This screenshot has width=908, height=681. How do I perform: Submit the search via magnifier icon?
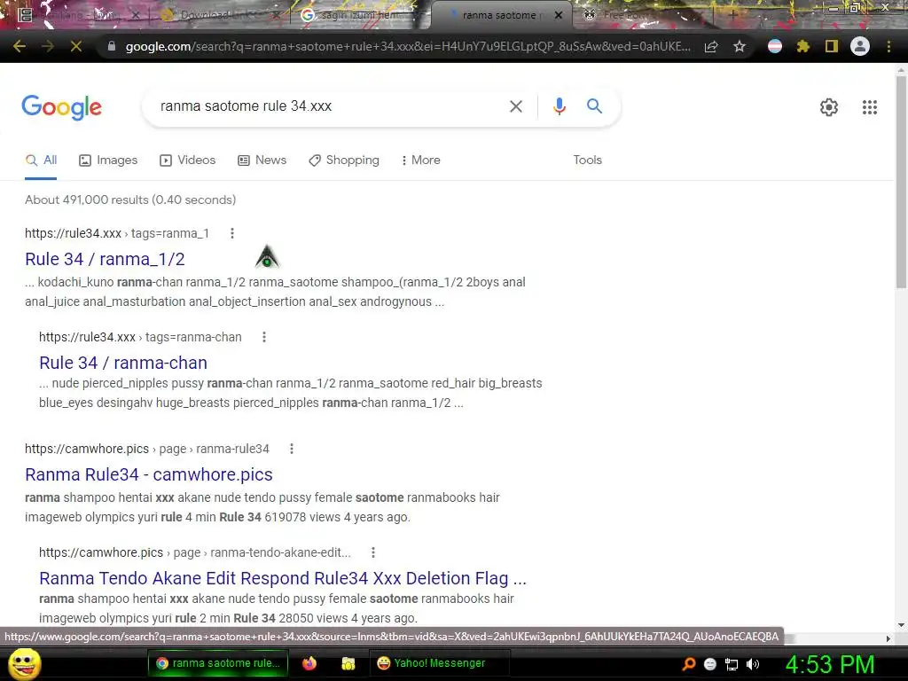tap(594, 106)
